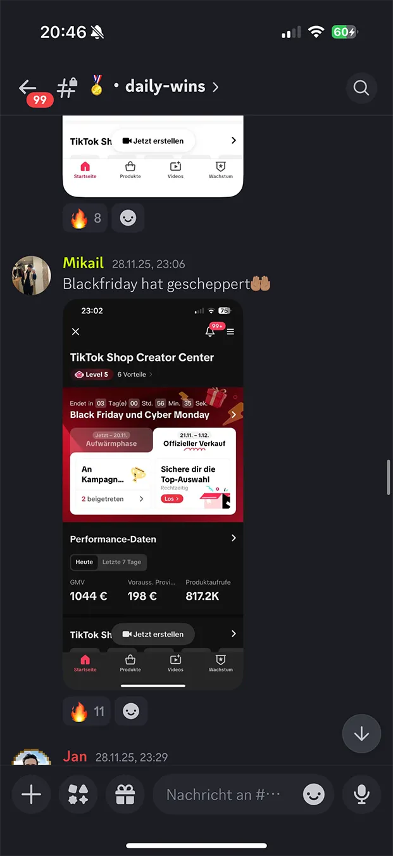Tap the gift icon
The image size is (393, 856).
click(x=125, y=794)
